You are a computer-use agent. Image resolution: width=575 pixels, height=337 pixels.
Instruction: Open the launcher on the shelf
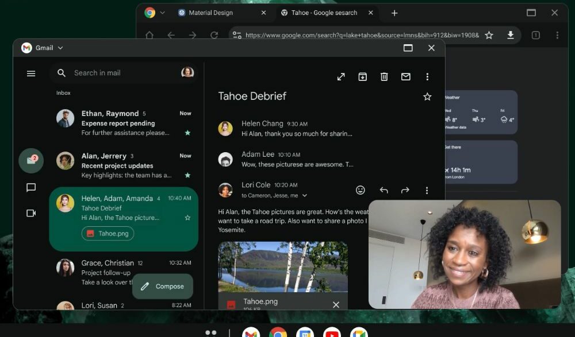pyautogui.click(x=211, y=333)
